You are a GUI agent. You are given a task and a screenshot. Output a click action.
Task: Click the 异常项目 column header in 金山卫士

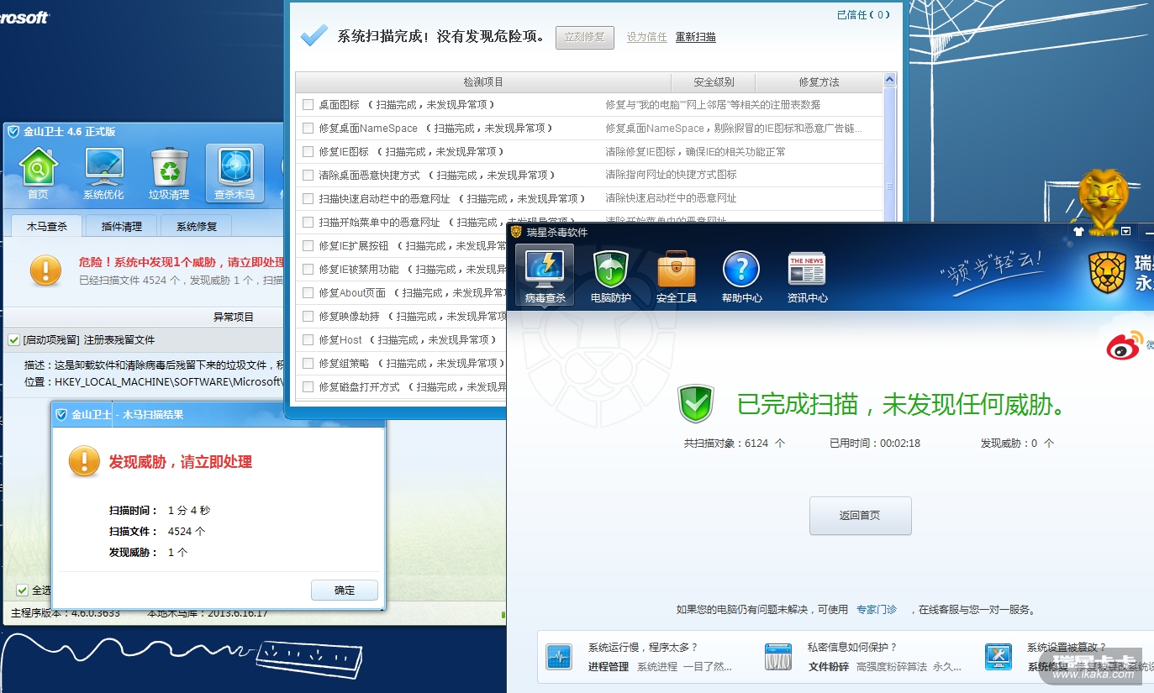click(x=234, y=317)
